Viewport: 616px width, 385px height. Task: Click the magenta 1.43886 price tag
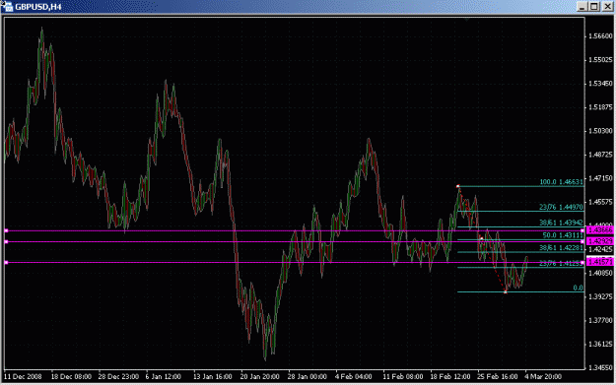pyautogui.click(x=600, y=230)
